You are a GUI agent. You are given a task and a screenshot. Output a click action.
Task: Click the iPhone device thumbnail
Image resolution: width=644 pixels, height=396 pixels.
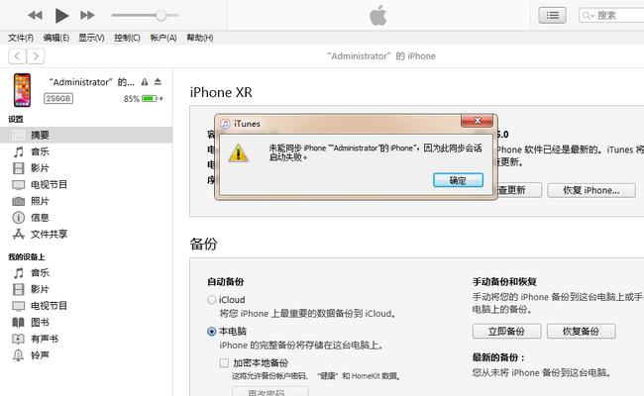coord(22,90)
